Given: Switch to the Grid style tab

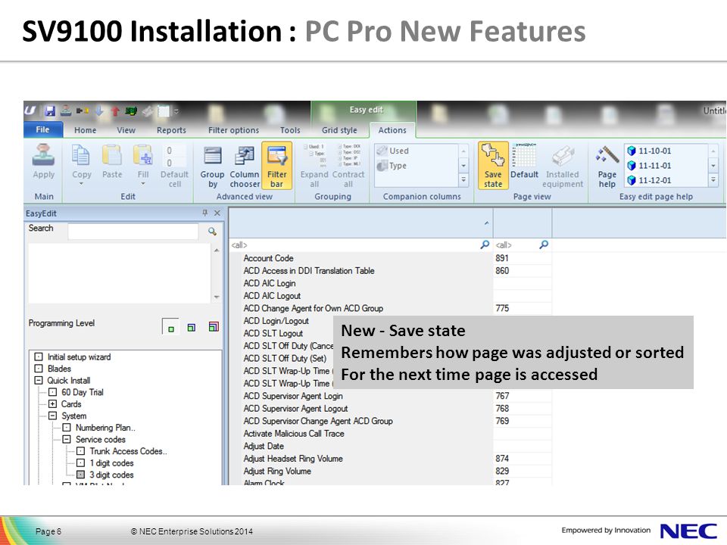Looking at the screenshot, I should coord(339,130).
